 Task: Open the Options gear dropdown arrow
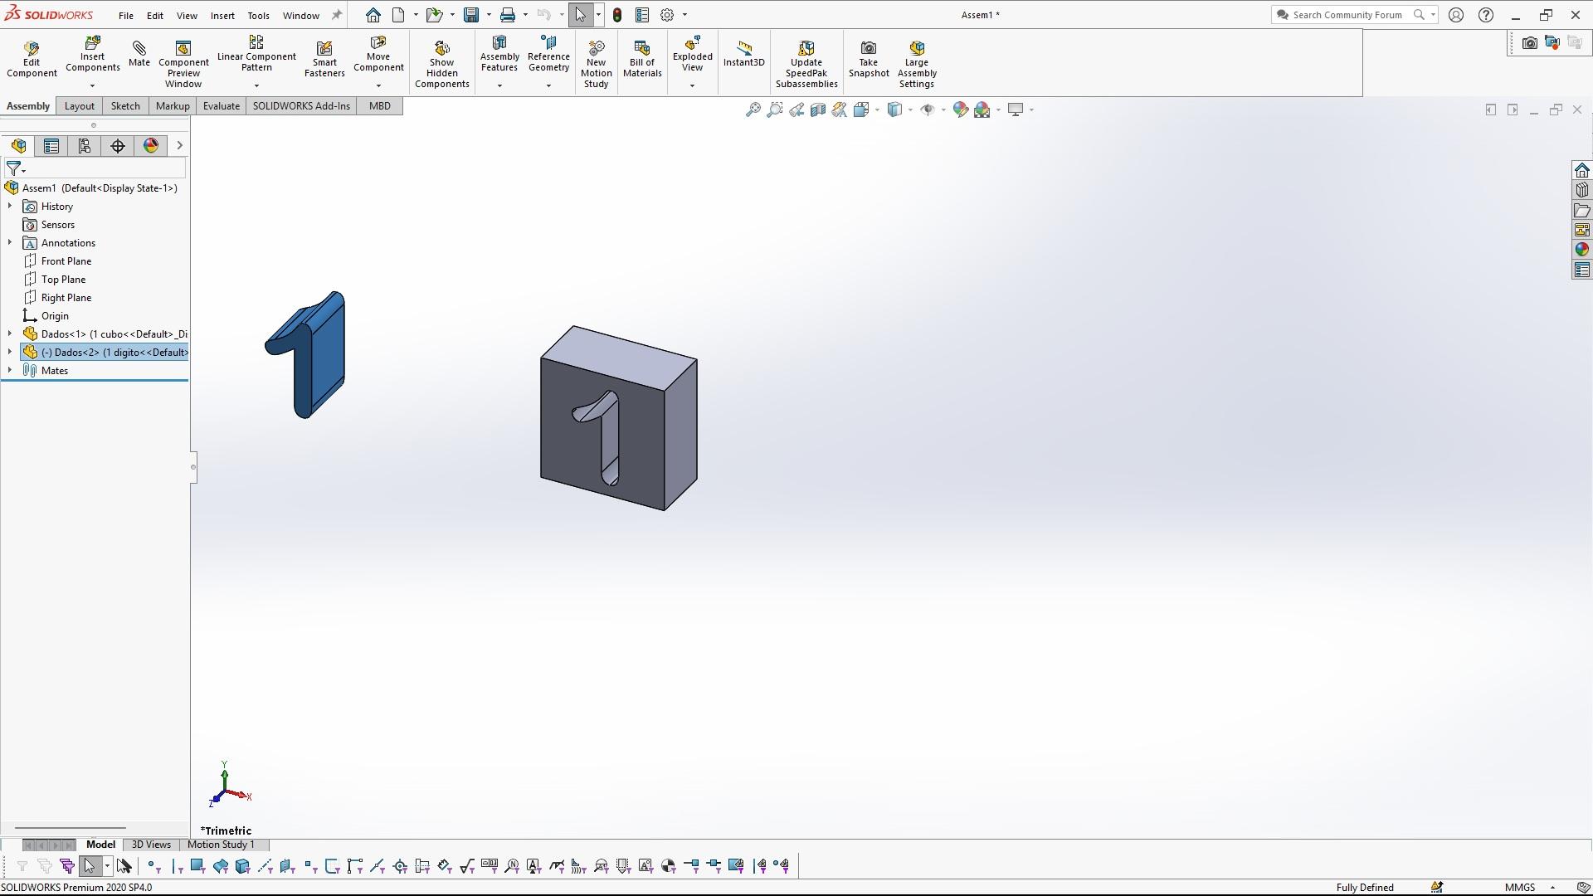coord(684,15)
